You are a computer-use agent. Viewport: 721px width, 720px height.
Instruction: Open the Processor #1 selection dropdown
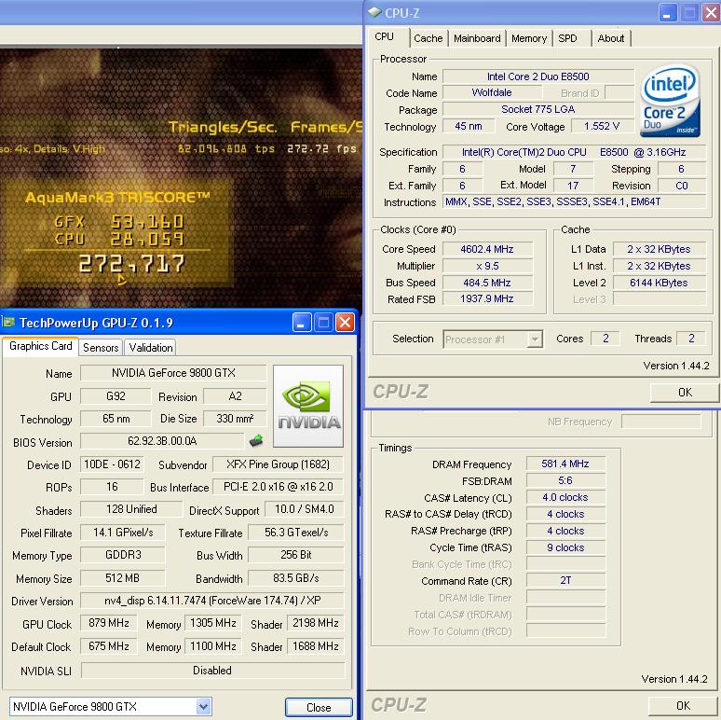click(x=535, y=339)
